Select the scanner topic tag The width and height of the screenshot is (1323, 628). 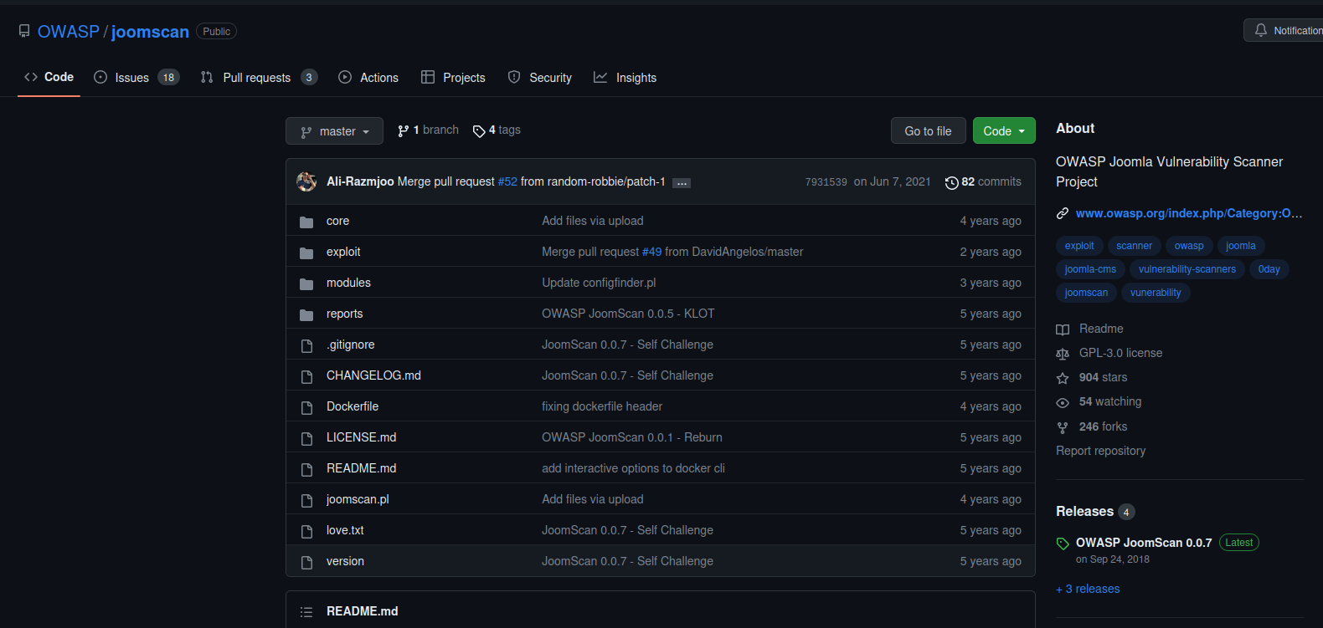(1134, 246)
